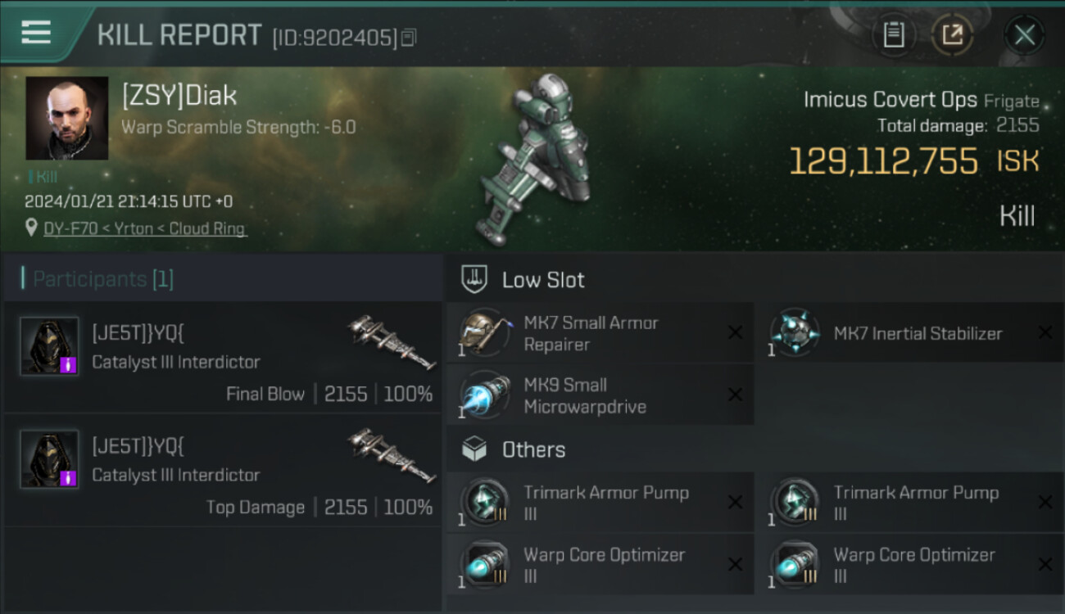Open the clipboard report icon
Viewport: 1065px width, 614px height.
point(893,34)
